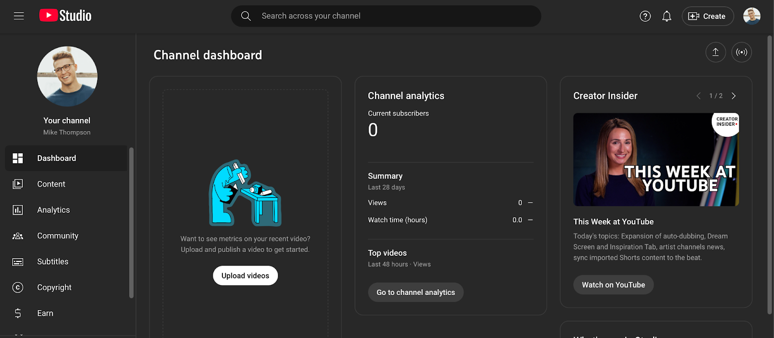This screenshot has height=338, width=774.
Task: Click the Earn dollar icon
Action: click(18, 313)
